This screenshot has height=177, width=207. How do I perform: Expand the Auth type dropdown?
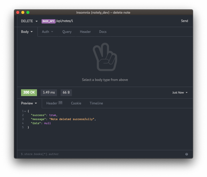point(48,32)
